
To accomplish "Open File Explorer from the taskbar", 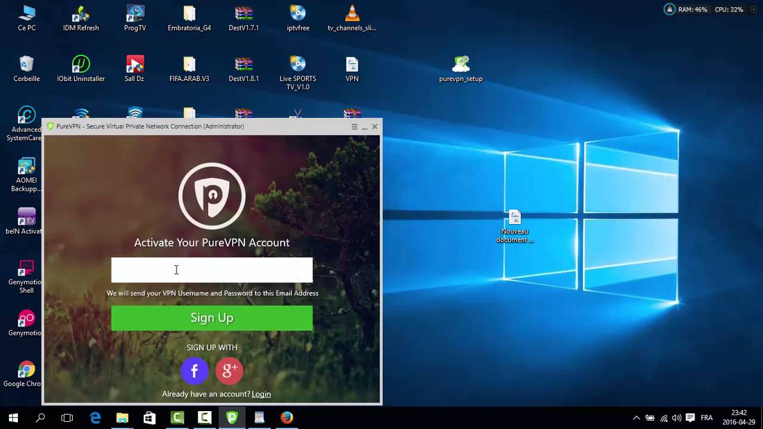I will (x=122, y=418).
